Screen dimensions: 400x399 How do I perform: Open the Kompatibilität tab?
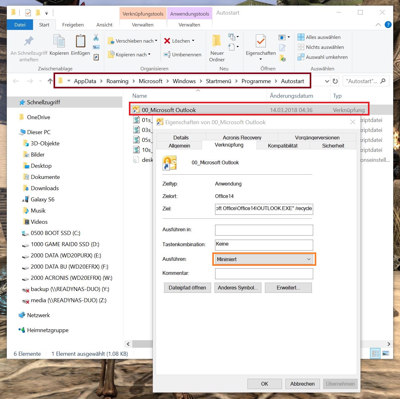[x=283, y=145]
